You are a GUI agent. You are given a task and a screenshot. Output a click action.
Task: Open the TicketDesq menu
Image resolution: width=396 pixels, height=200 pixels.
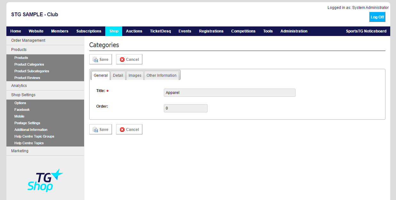[161, 31]
